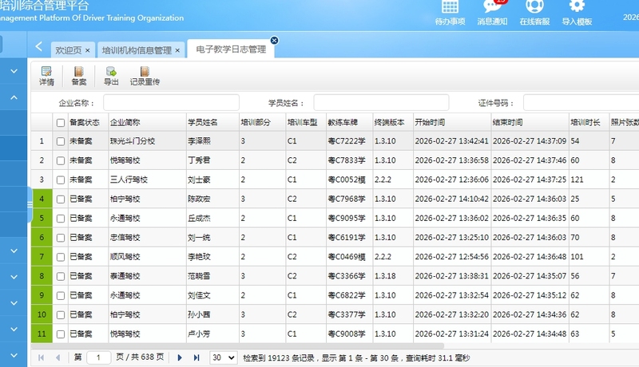Collapse the expanded sidebar section with up chevron
Viewport: 639px width, 367px height.
click(x=14, y=97)
